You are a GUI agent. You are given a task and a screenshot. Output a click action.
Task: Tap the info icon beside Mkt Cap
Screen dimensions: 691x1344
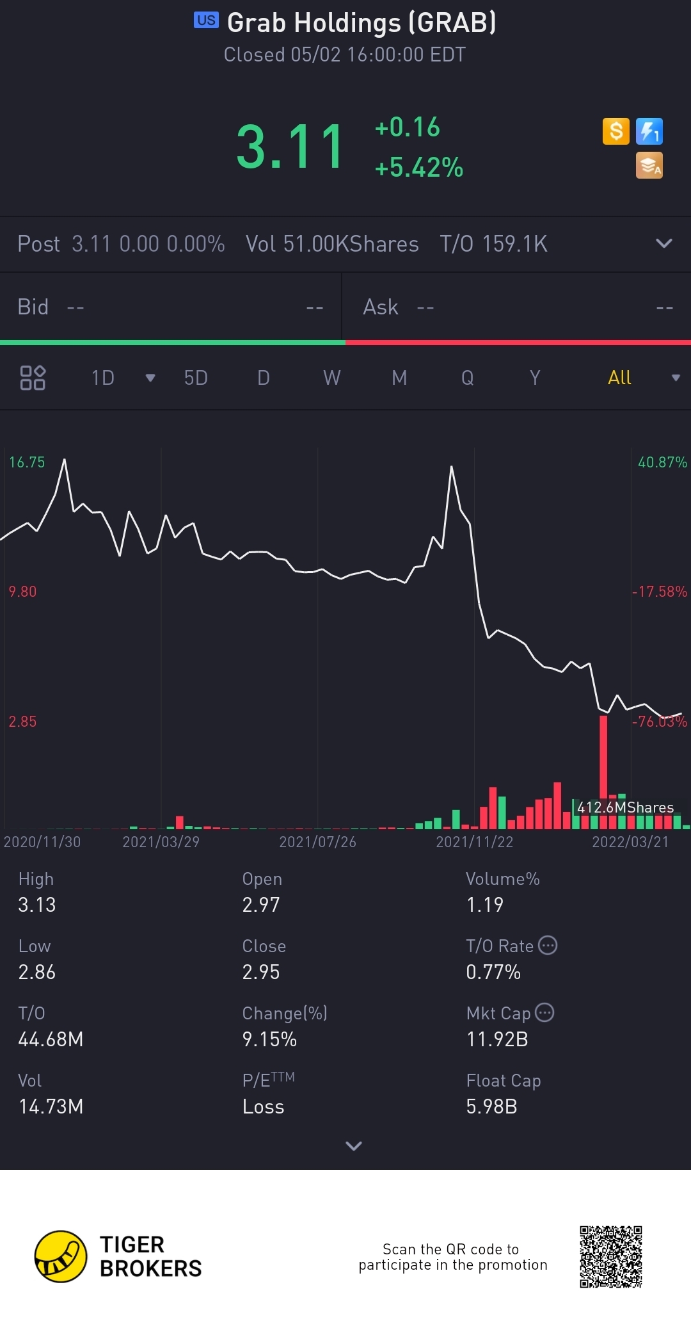pyautogui.click(x=544, y=1012)
